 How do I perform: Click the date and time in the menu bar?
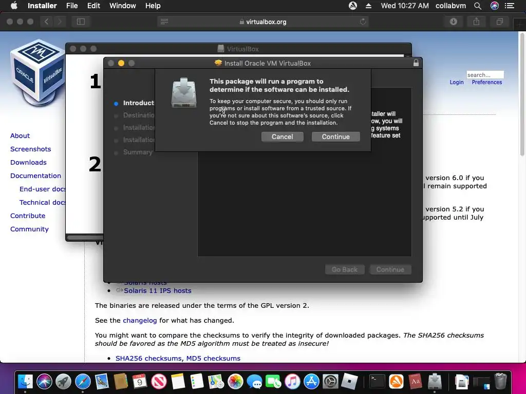pos(405,6)
